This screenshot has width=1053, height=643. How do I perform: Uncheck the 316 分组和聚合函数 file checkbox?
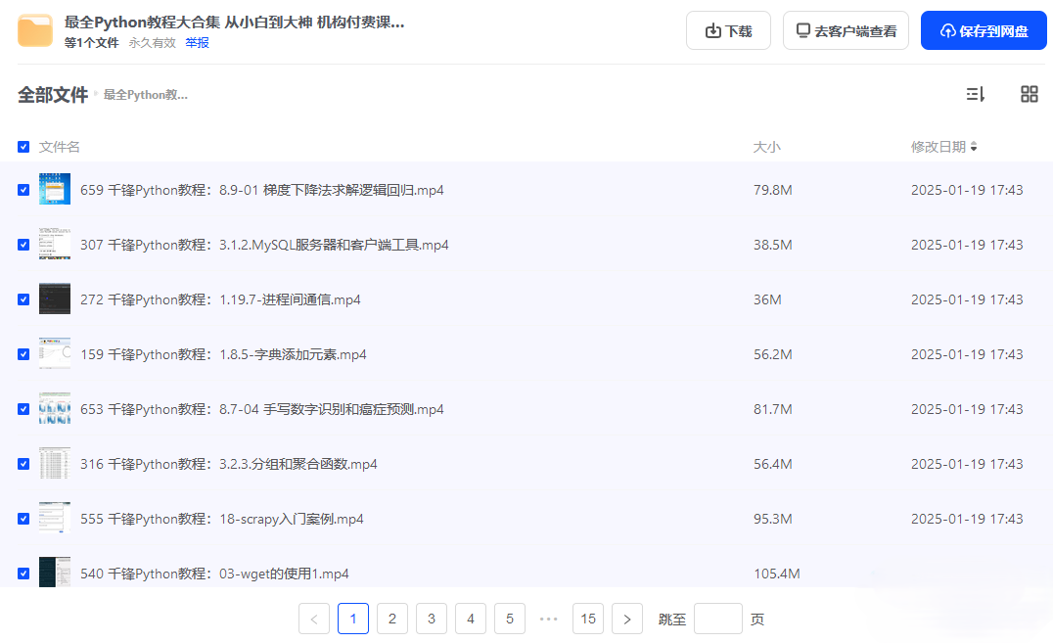pyautogui.click(x=23, y=464)
